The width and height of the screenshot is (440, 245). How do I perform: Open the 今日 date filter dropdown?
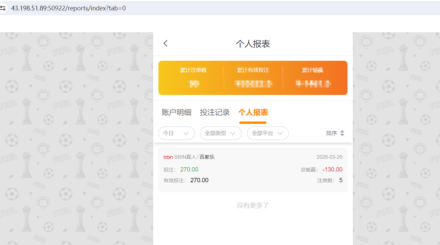176,133
